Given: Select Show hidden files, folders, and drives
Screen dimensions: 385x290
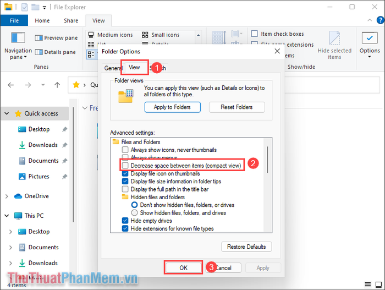Looking at the screenshot, I should click(135, 212).
